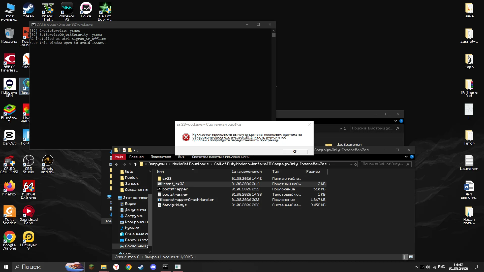The image size is (484, 272).
Task: Go back in Explorer navigation
Action: tap(117, 164)
